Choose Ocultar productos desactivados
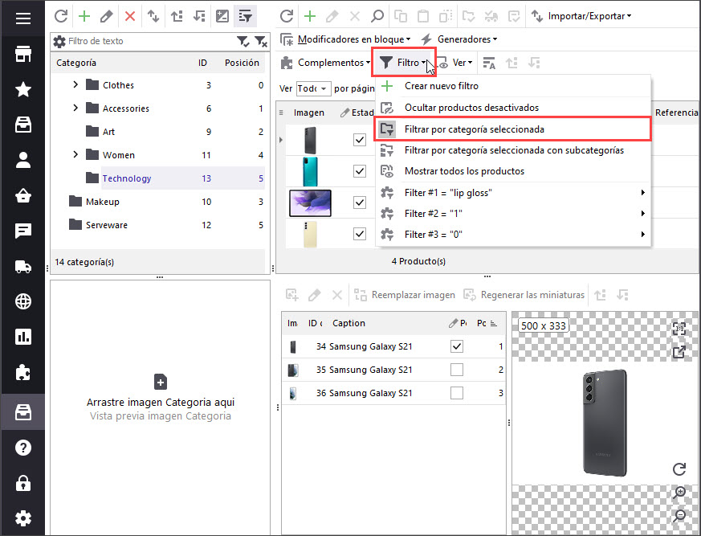This screenshot has height=536, width=701. point(513,108)
